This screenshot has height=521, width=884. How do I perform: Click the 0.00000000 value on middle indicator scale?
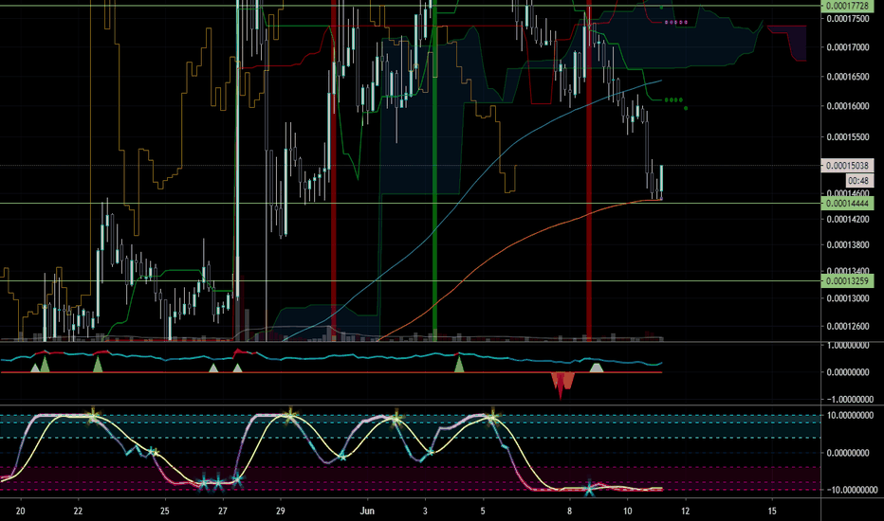[850, 372]
